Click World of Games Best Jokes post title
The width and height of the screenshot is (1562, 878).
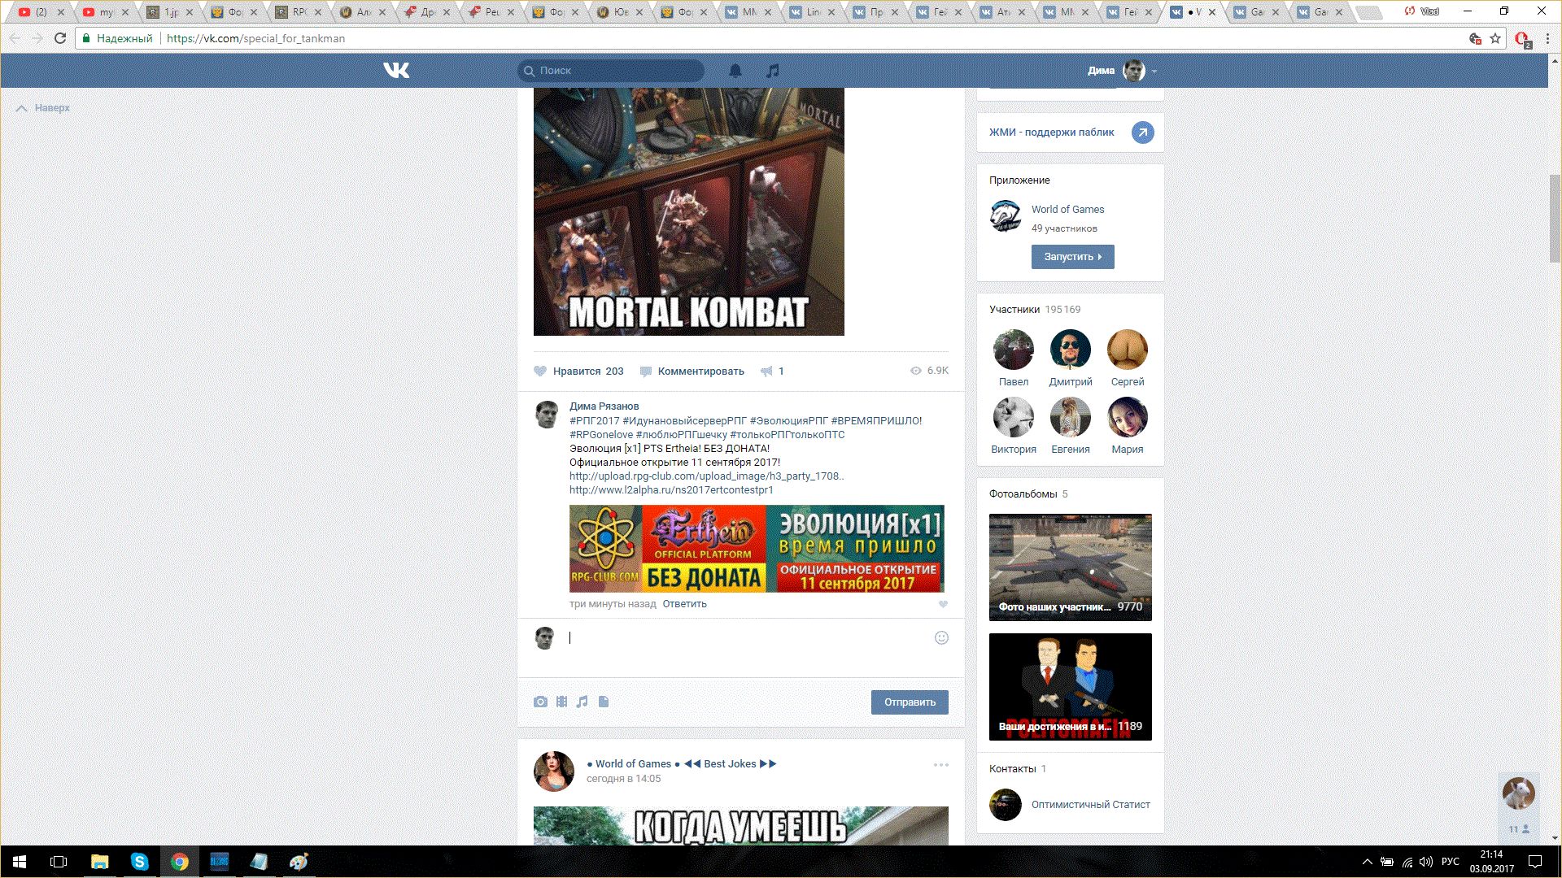pos(682,764)
